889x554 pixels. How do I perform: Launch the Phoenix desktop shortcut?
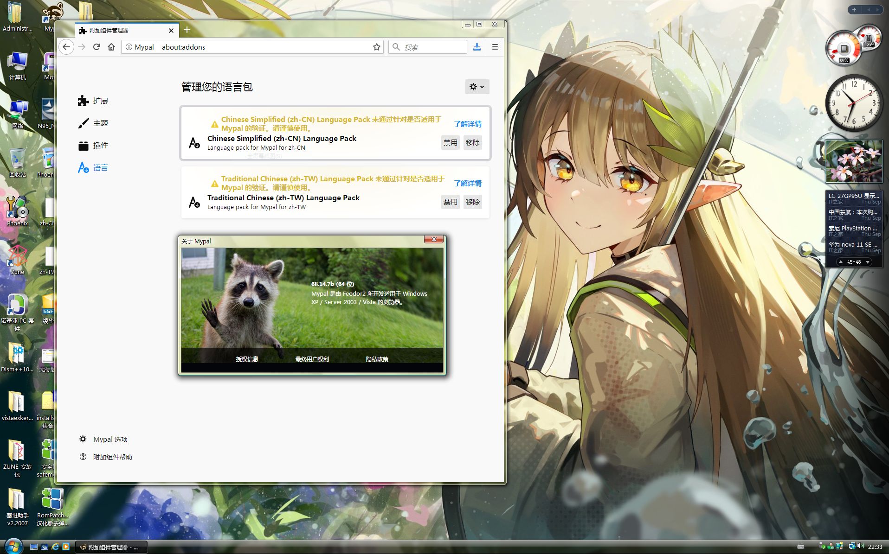[17, 211]
